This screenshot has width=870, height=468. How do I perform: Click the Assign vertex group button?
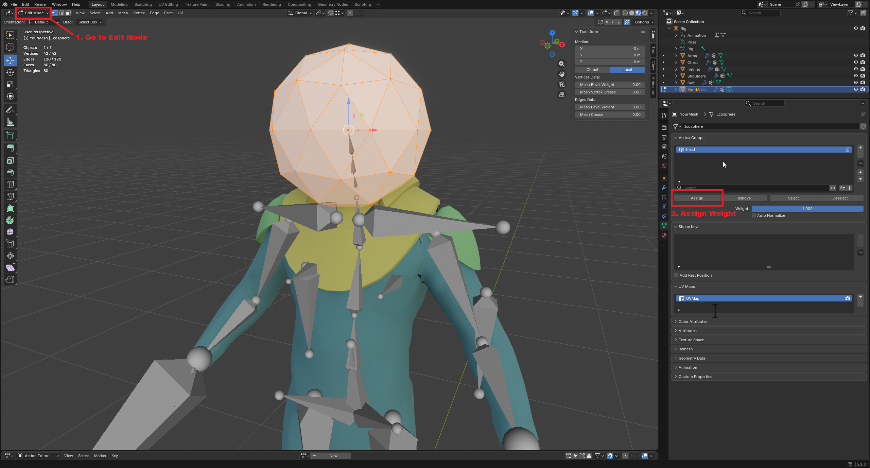[x=697, y=198]
